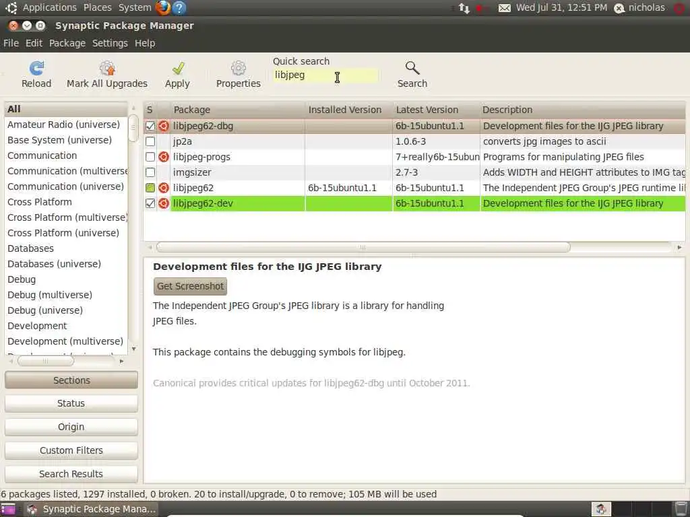Click the Synaptic Package Manager taskbar button
Screen dimensions: 690x517
(x=91, y=509)
